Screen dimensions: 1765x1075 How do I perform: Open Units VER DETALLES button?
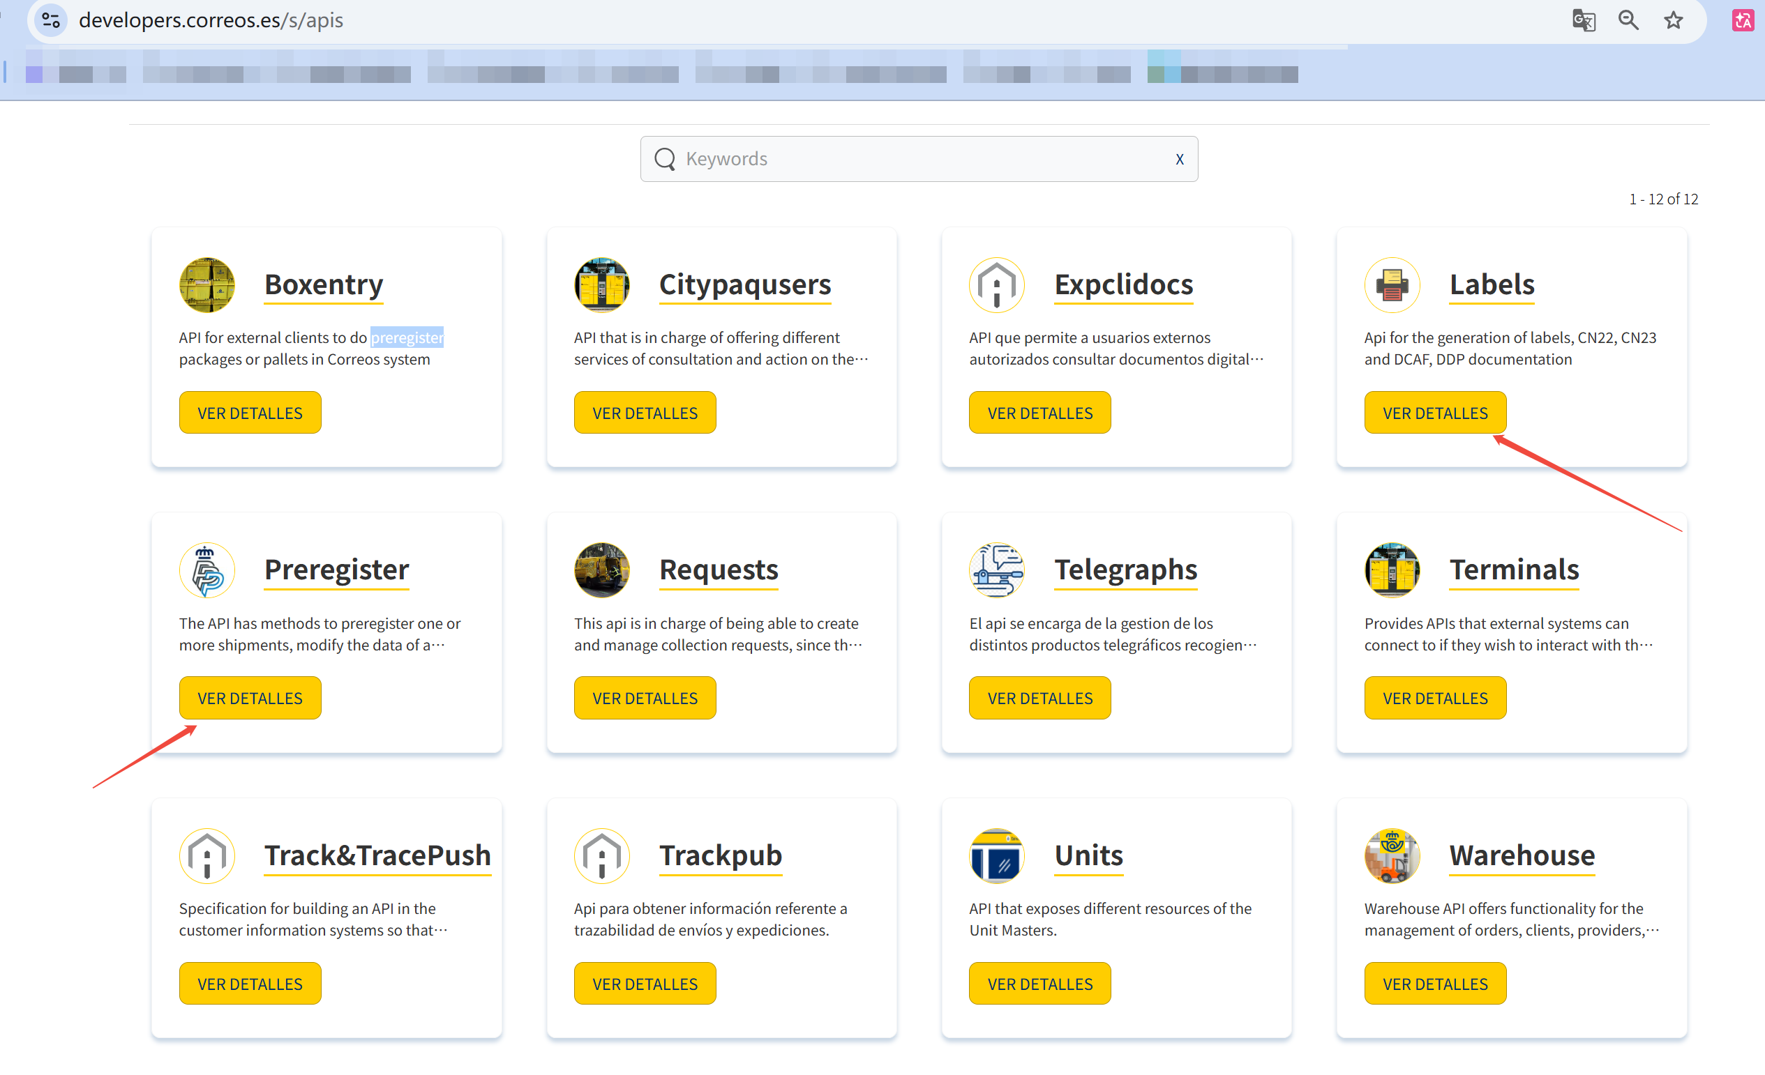[1040, 984]
